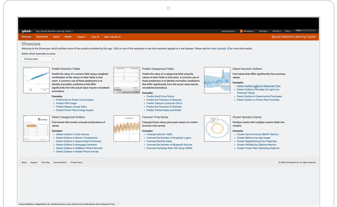The height and width of the screenshot is (207, 337).
Task: Open Predict Numeric Fields thumbnail
Action: pyautogui.click(x=36, y=80)
